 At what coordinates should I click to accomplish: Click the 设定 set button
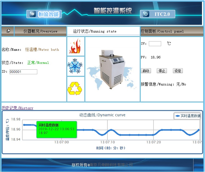[x=178, y=71]
